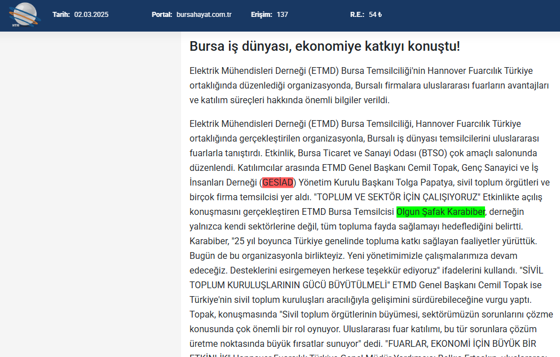Screen dimensions: 560x357
Task: Click the R.E. value 54 ₺
Action: (376, 15)
